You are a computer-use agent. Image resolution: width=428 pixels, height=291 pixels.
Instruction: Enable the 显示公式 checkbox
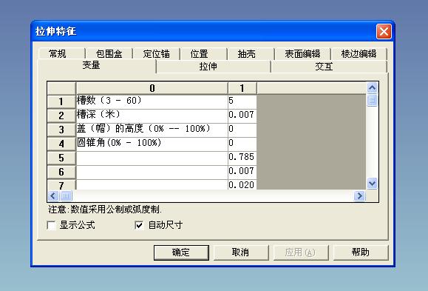tap(51, 225)
